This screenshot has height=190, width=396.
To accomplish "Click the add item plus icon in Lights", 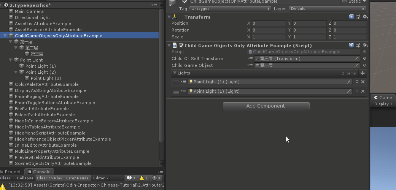I will coord(363,73).
